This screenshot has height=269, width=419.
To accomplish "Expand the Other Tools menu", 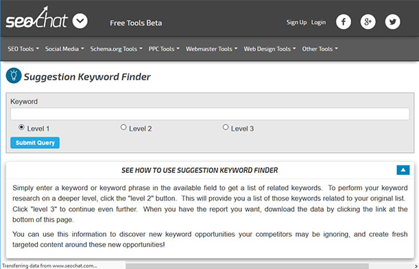I will coord(320,49).
